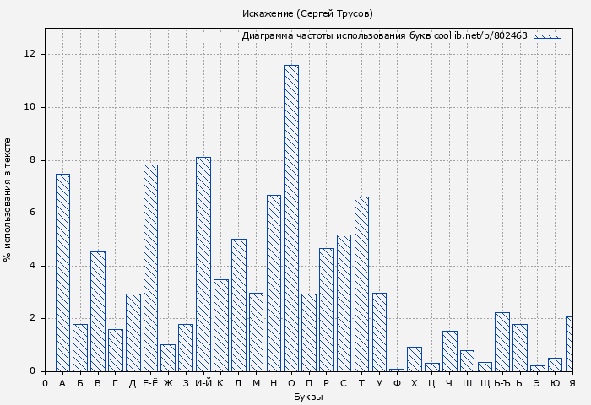Click the bar for letter Я
The width and height of the screenshot is (591, 405).
(570, 343)
